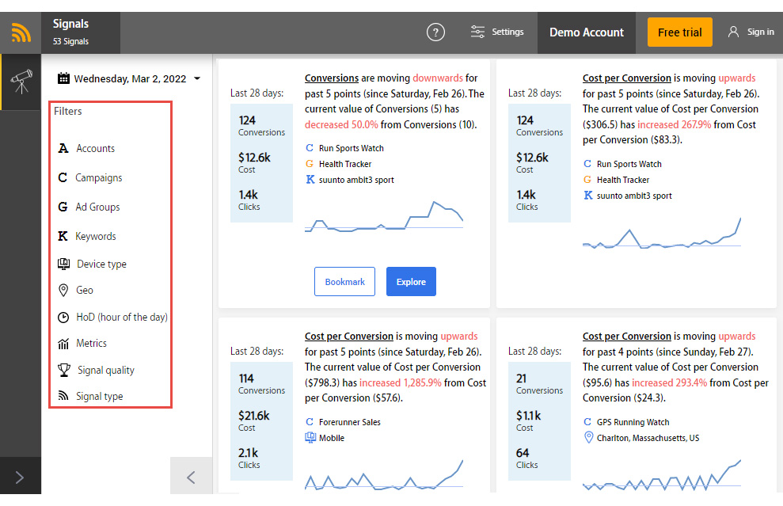Click the Metrics bar chart icon
The height and width of the screenshot is (506, 783).
(x=63, y=344)
